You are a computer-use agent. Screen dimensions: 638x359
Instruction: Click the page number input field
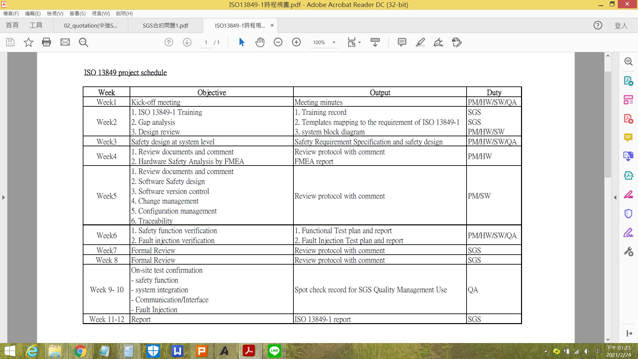(x=206, y=43)
